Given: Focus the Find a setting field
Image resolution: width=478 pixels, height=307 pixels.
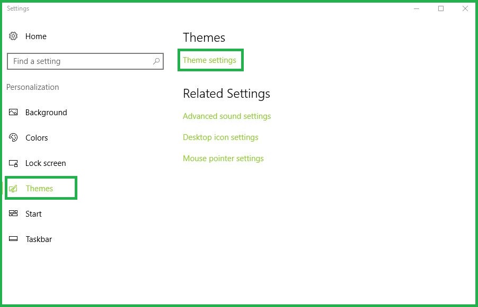Looking at the screenshot, I should [85, 61].
